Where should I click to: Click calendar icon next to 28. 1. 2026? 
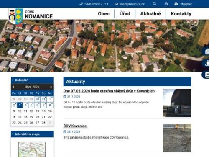pos(64,131)
